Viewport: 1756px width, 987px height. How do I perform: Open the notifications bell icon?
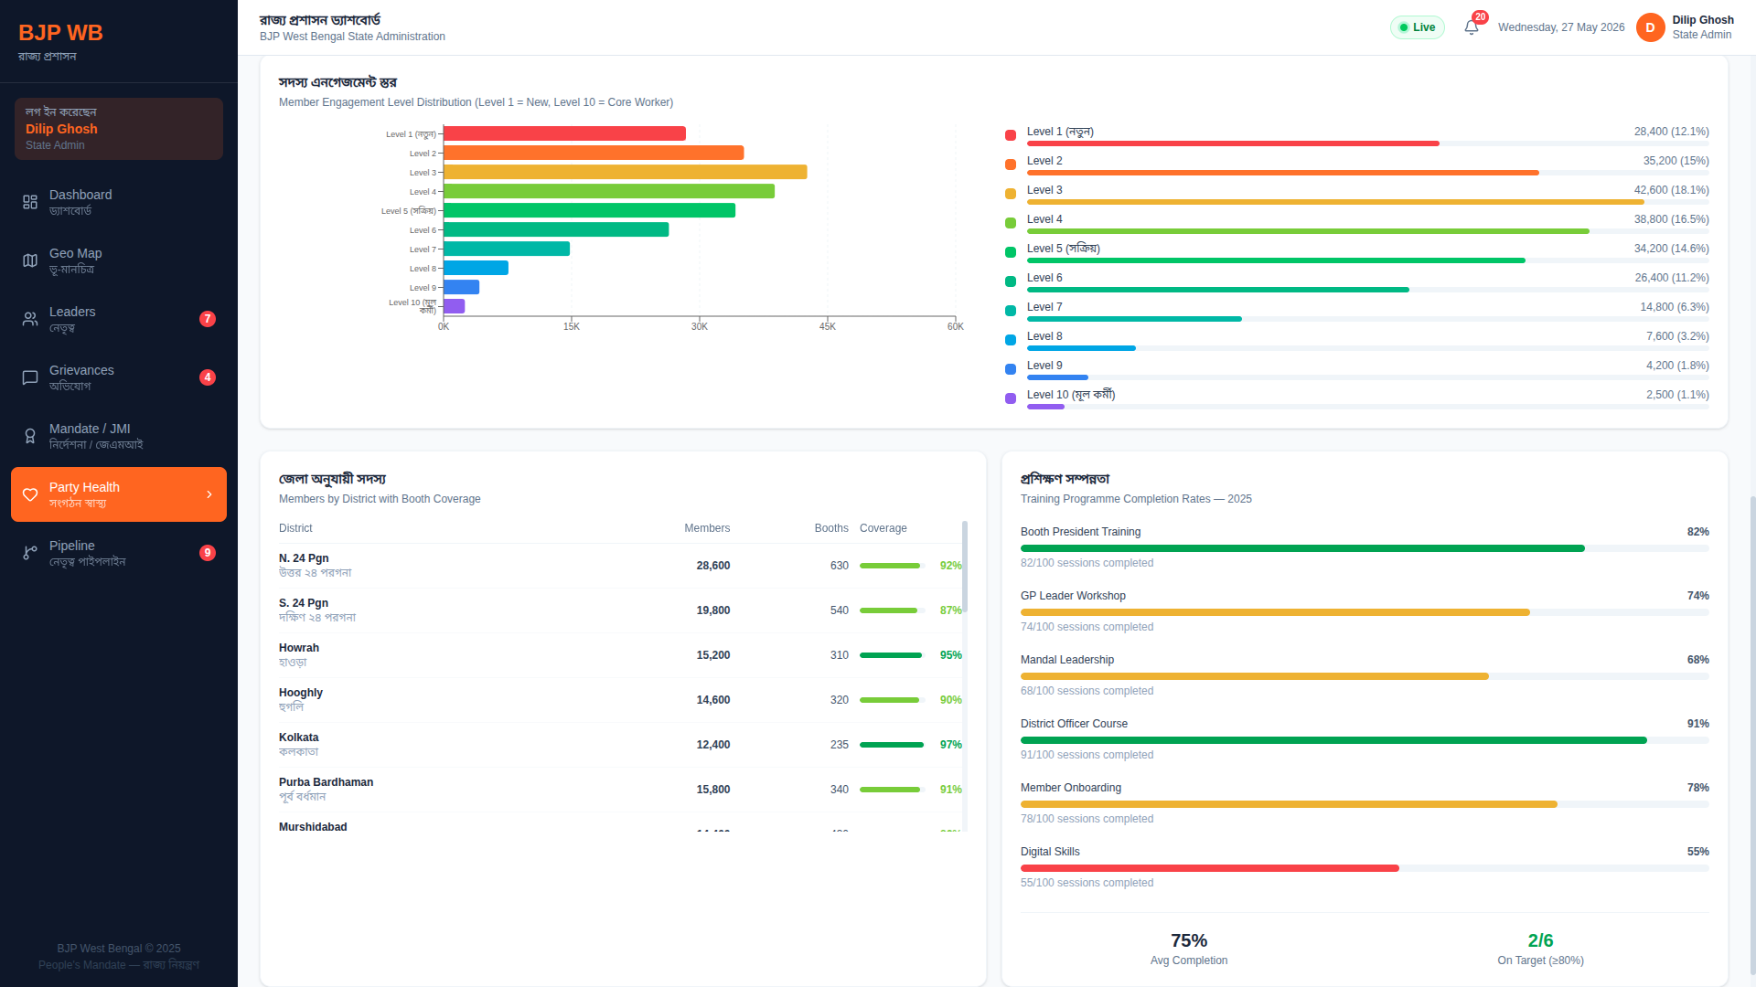[x=1472, y=27]
